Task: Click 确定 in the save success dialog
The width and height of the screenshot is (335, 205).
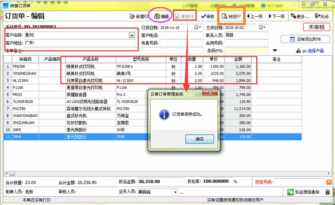Action: click(x=199, y=139)
